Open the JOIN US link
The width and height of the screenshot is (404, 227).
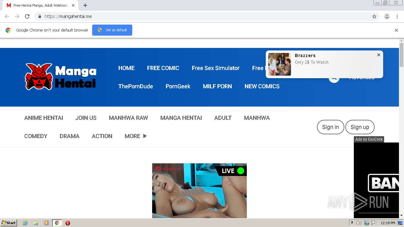click(86, 118)
